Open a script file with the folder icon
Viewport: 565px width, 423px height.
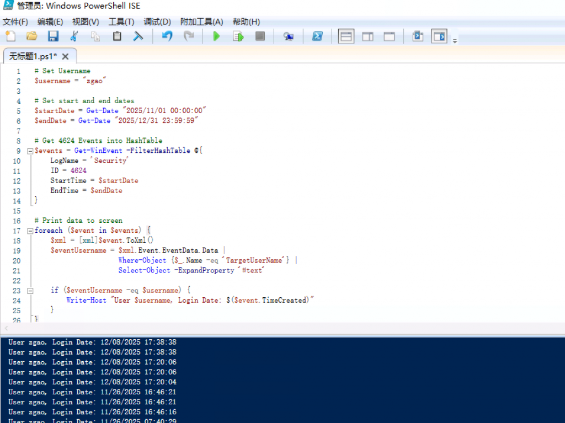[x=31, y=36]
